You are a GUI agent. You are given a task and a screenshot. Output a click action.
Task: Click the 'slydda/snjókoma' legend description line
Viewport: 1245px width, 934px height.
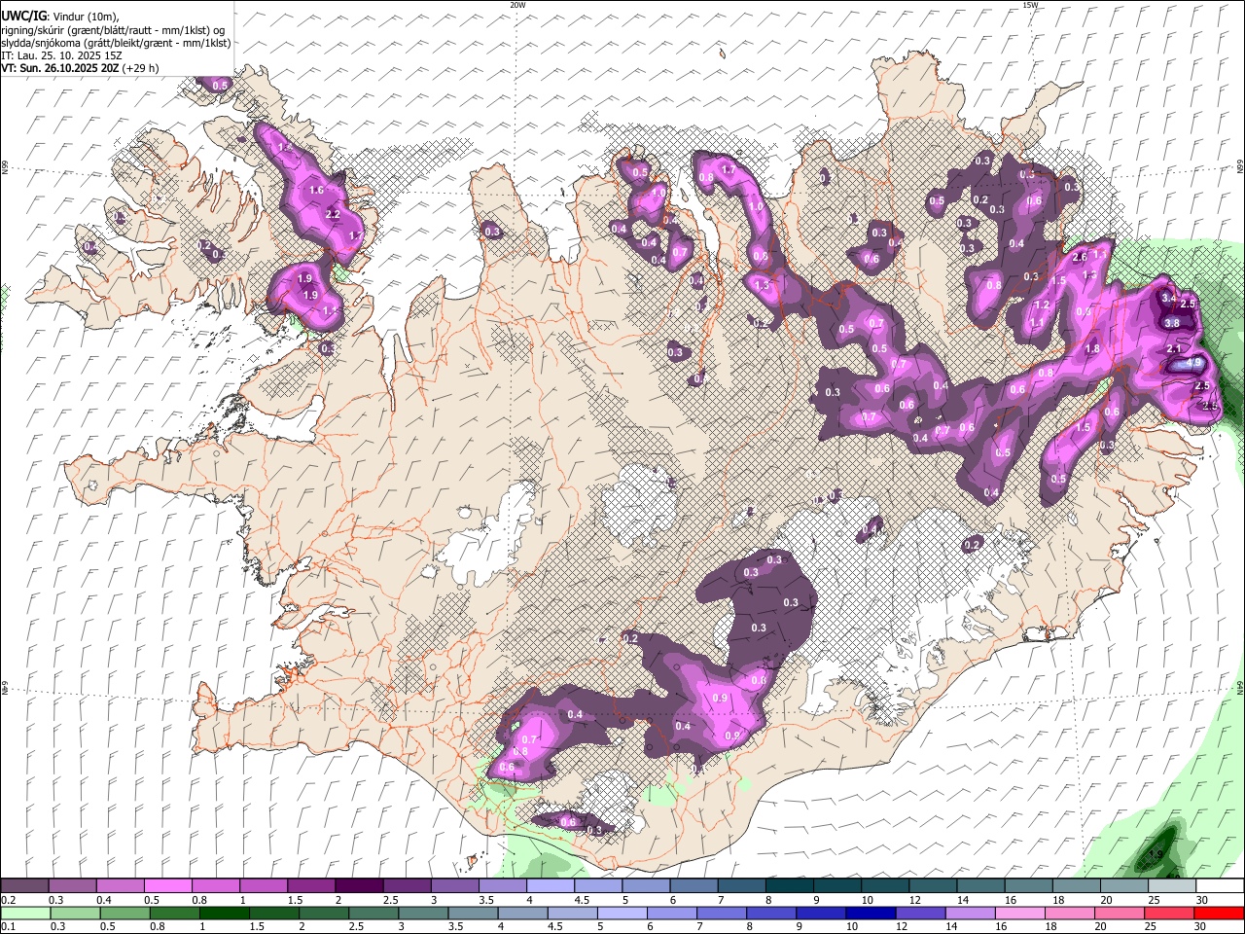click(116, 43)
